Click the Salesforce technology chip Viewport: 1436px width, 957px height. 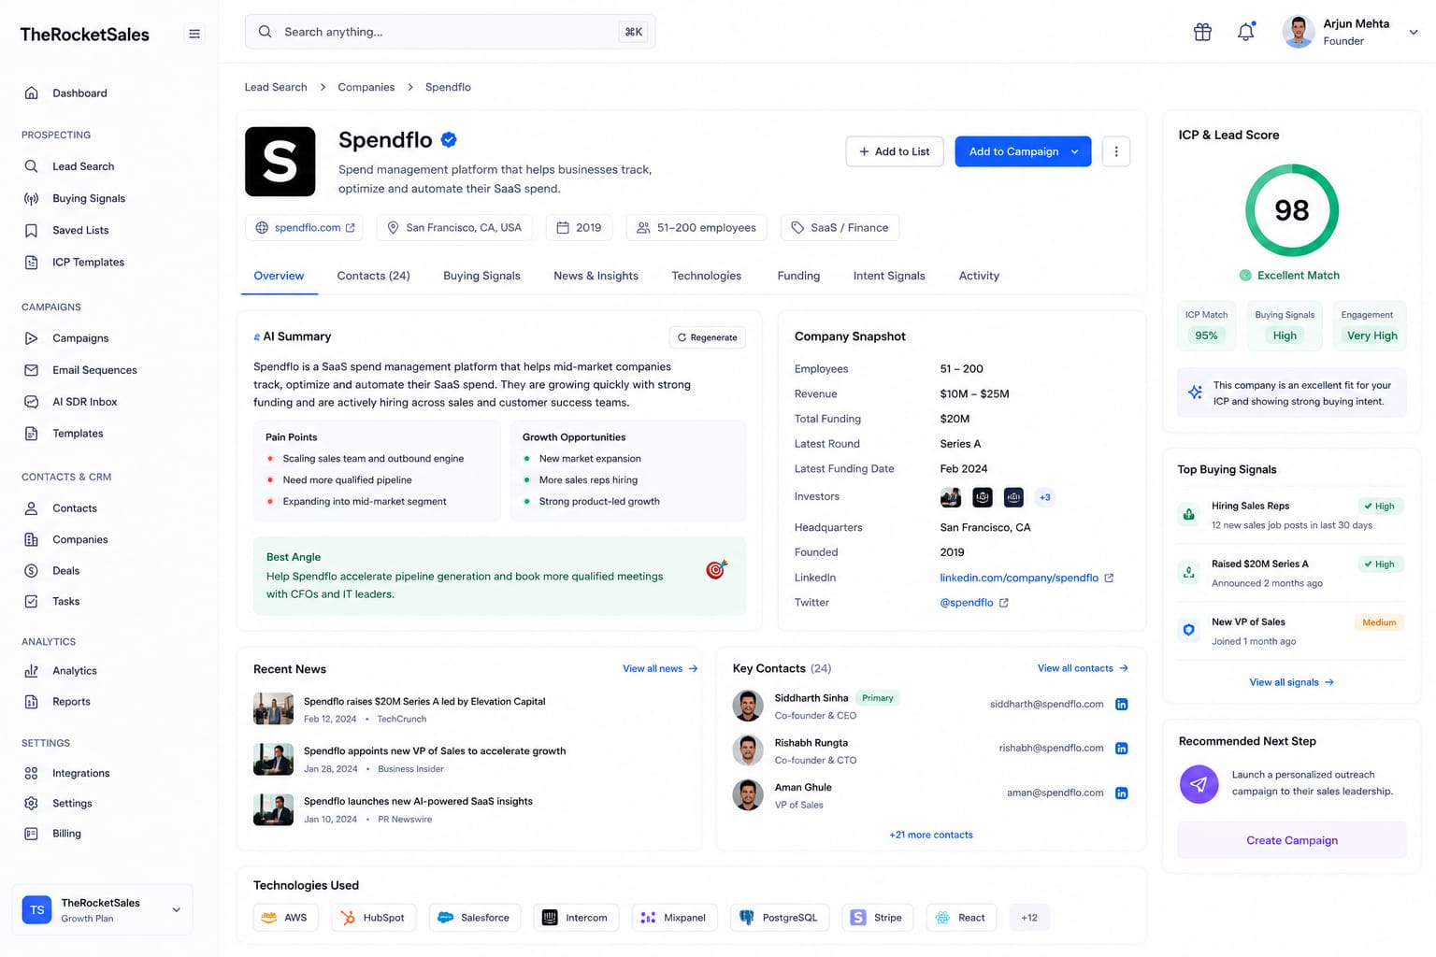tap(474, 918)
